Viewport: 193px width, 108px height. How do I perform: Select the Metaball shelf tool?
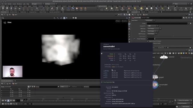[x=73, y=9]
